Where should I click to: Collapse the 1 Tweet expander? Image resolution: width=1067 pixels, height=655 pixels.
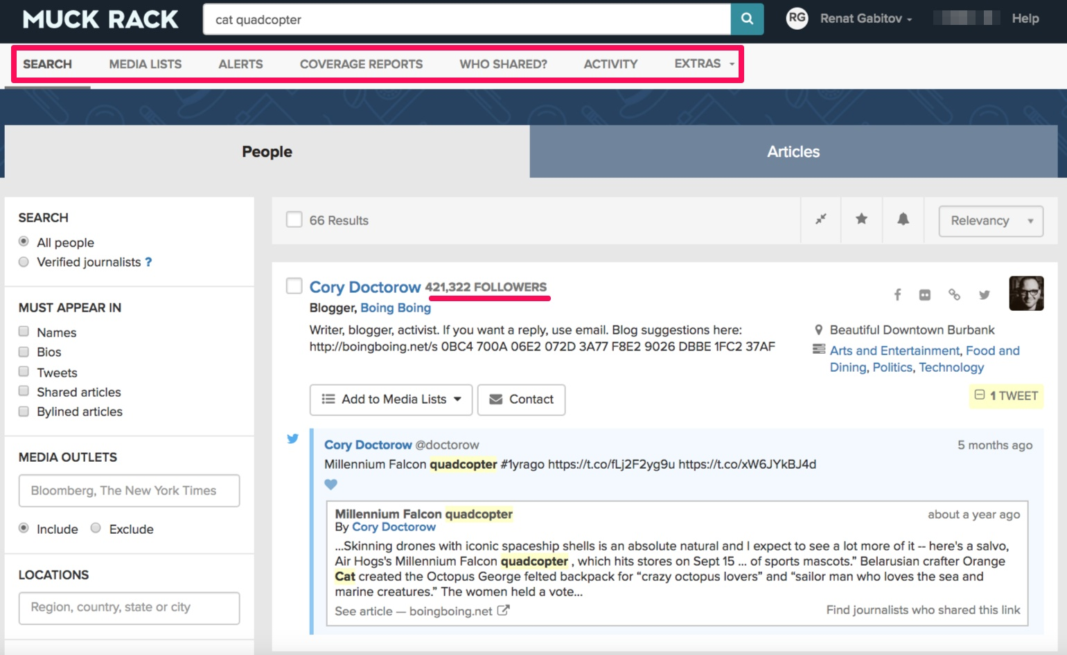(1006, 395)
